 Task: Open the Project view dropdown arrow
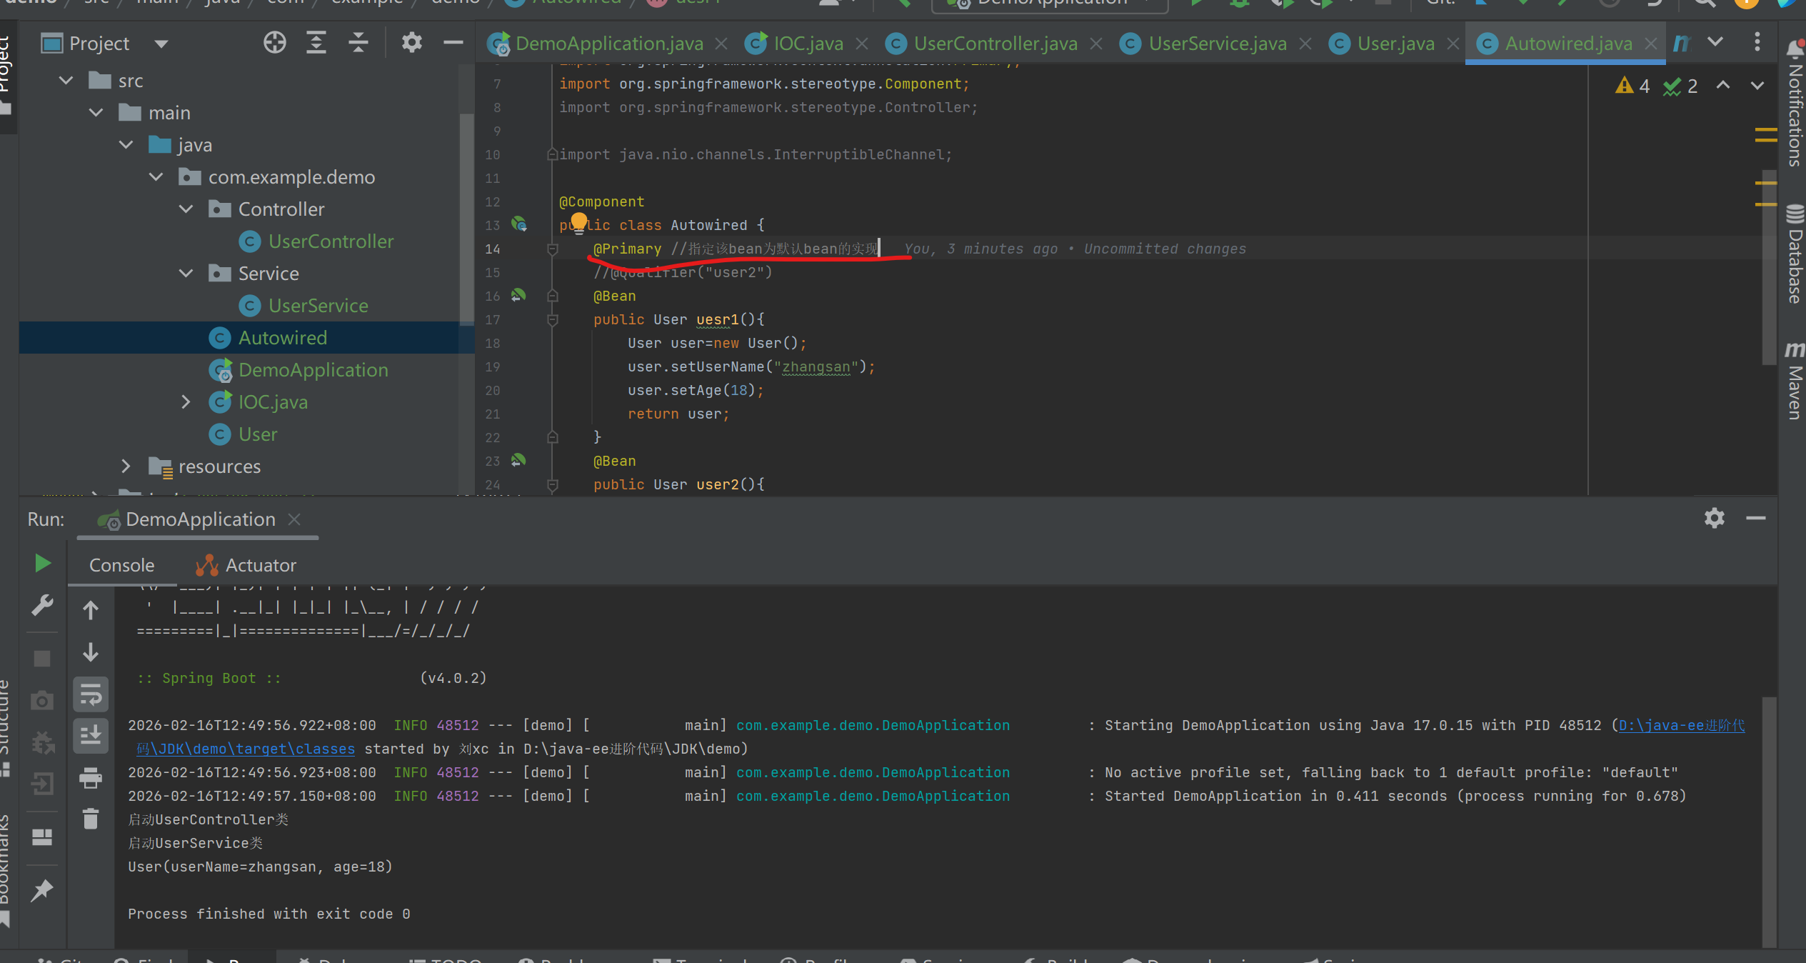161,44
